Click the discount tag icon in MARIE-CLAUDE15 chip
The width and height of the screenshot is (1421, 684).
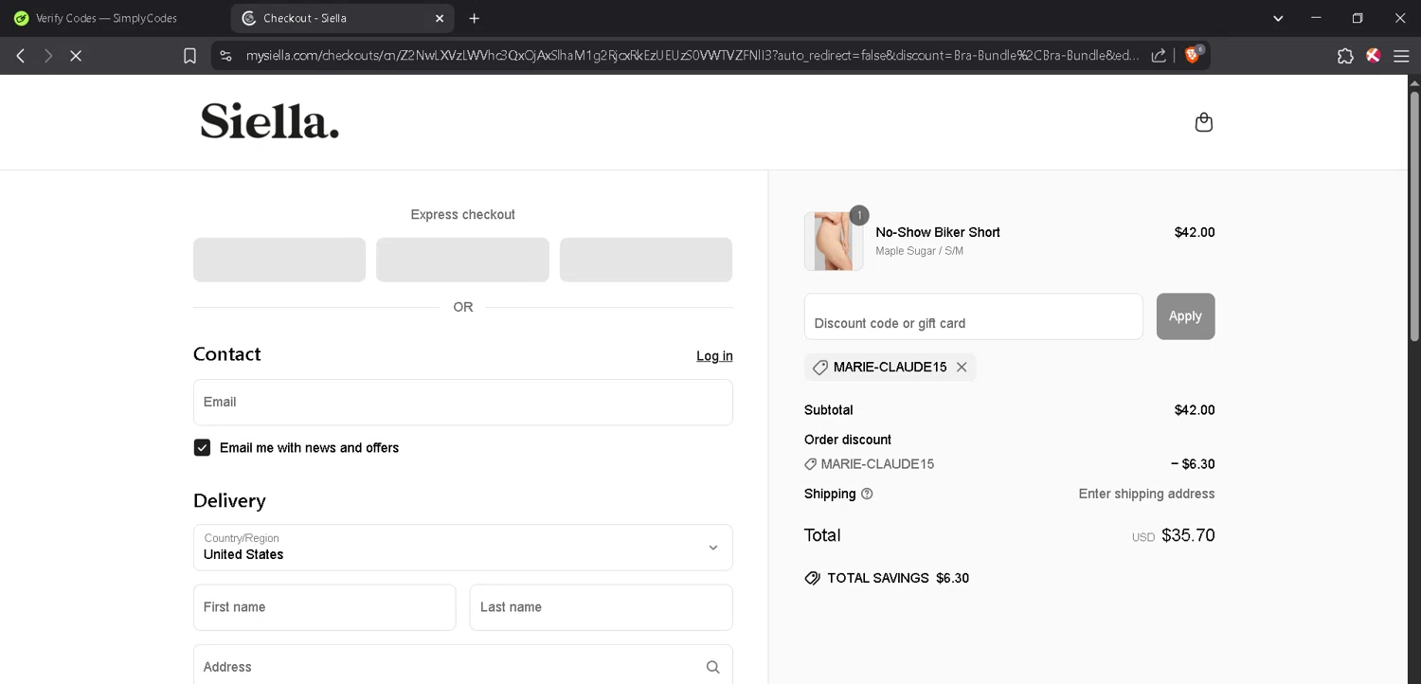point(820,368)
